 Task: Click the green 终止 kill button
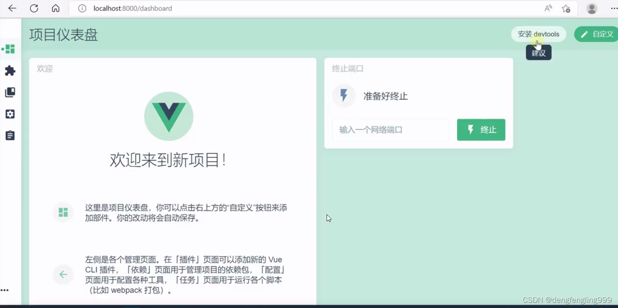coord(481,130)
